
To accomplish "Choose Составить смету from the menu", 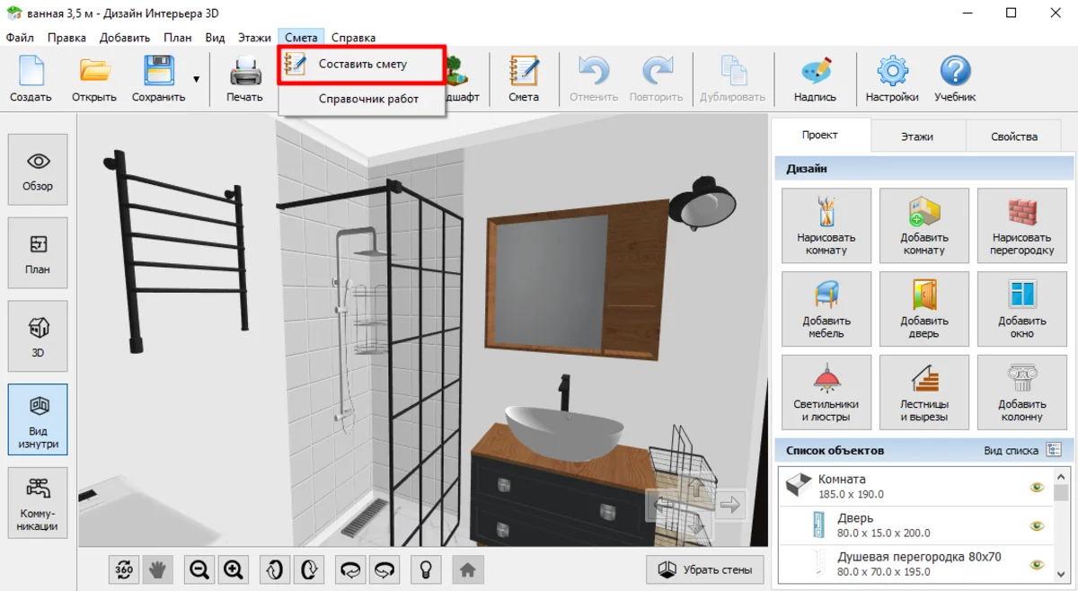I will coord(362,65).
